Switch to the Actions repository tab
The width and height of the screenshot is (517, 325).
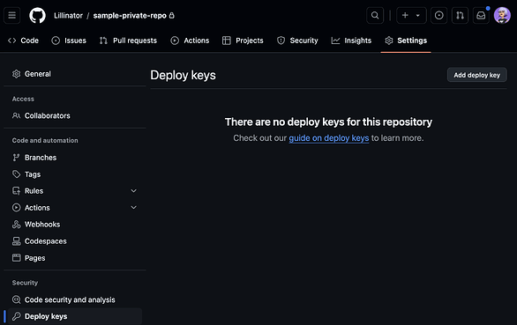(x=190, y=41)
